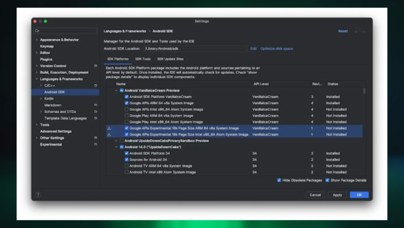
Task: Switch to SDK Platforms tab
Action: (118, 59)
